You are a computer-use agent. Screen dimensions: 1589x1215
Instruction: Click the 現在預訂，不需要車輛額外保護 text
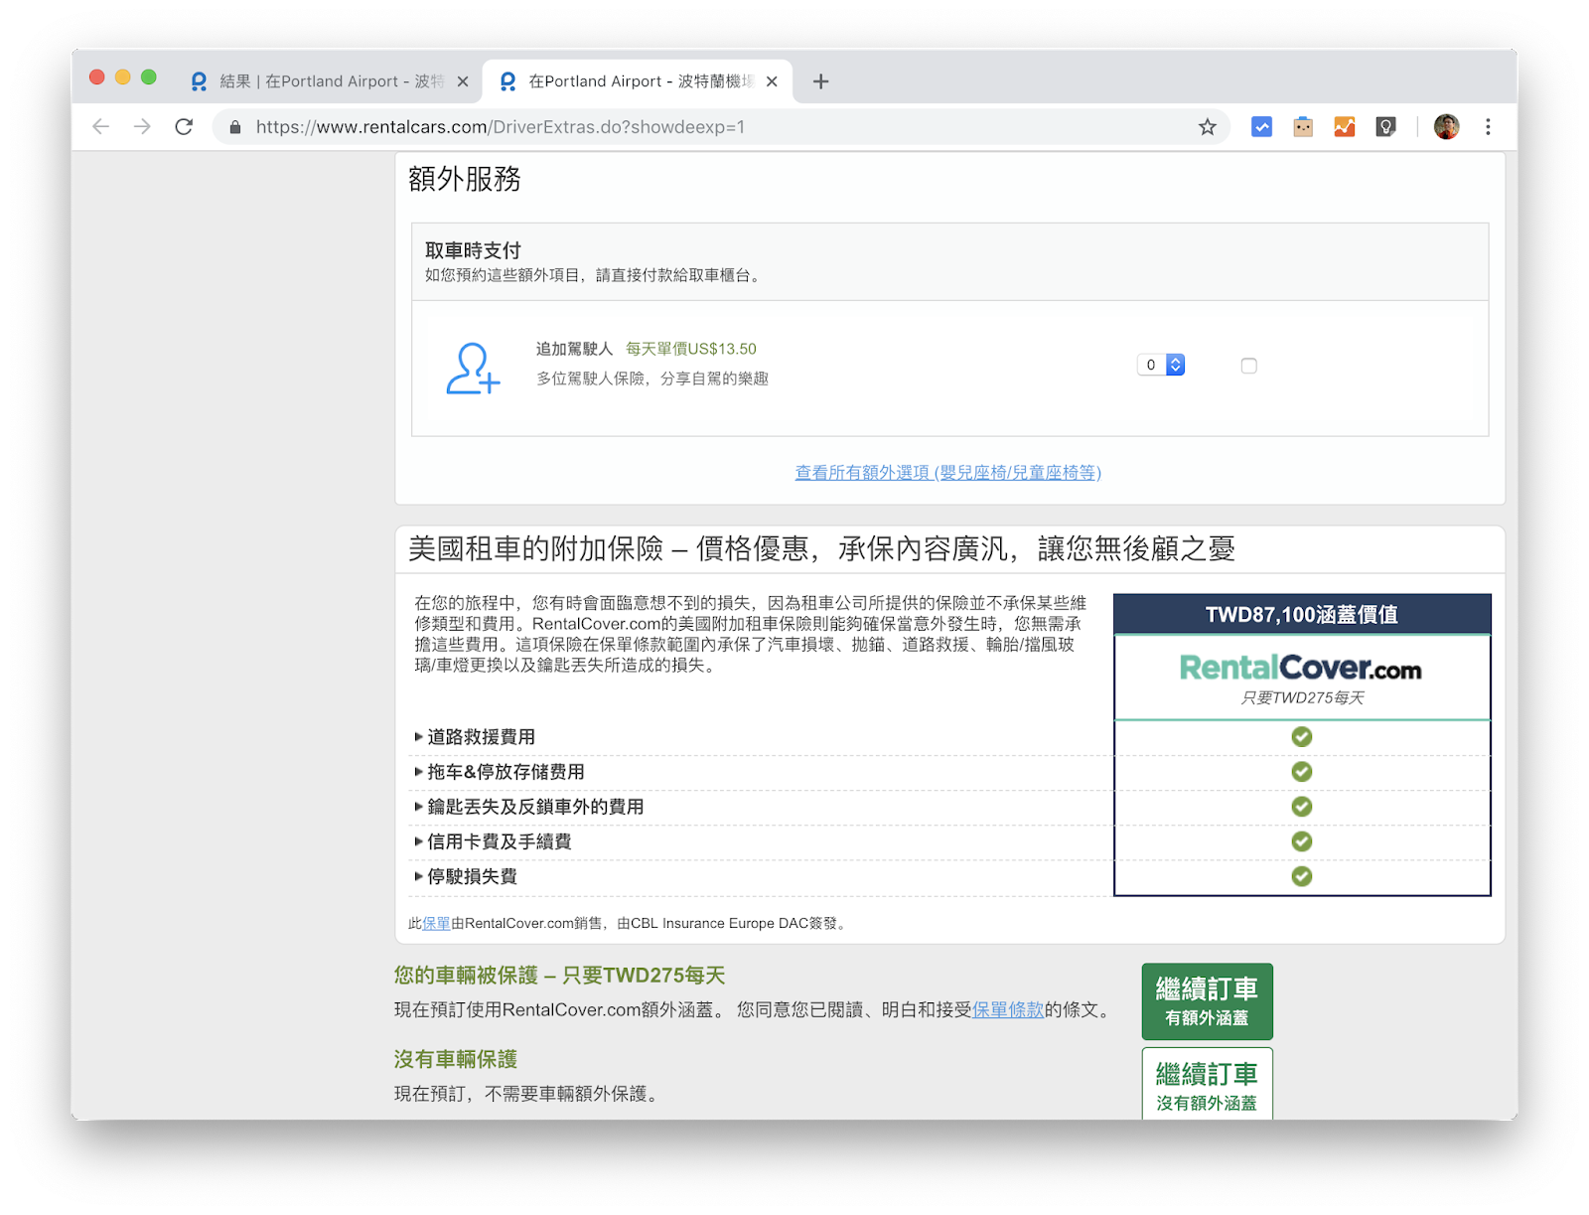click(x=527, y=1094)
